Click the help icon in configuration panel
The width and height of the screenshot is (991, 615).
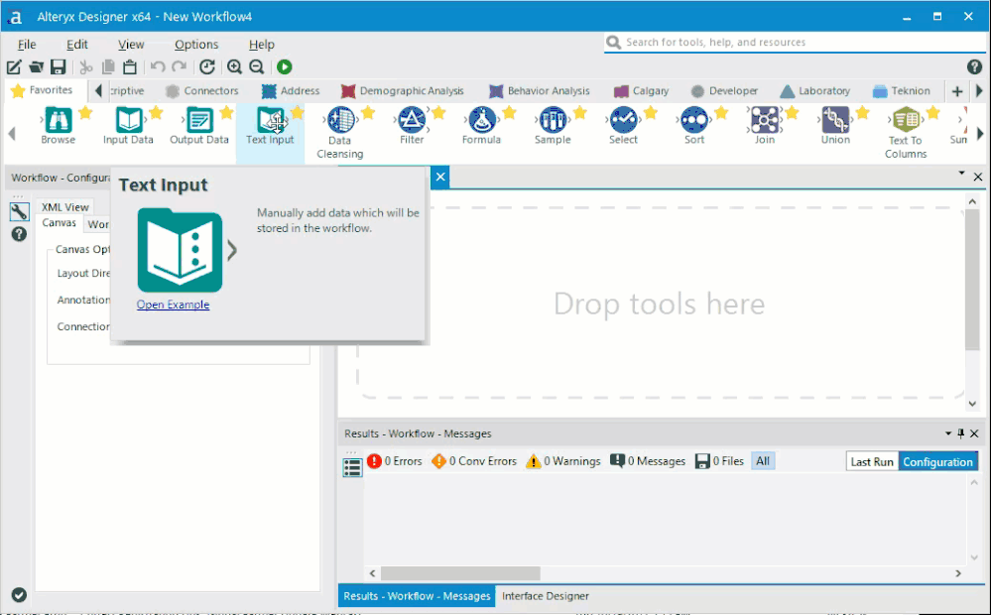[x=19, y=234]
